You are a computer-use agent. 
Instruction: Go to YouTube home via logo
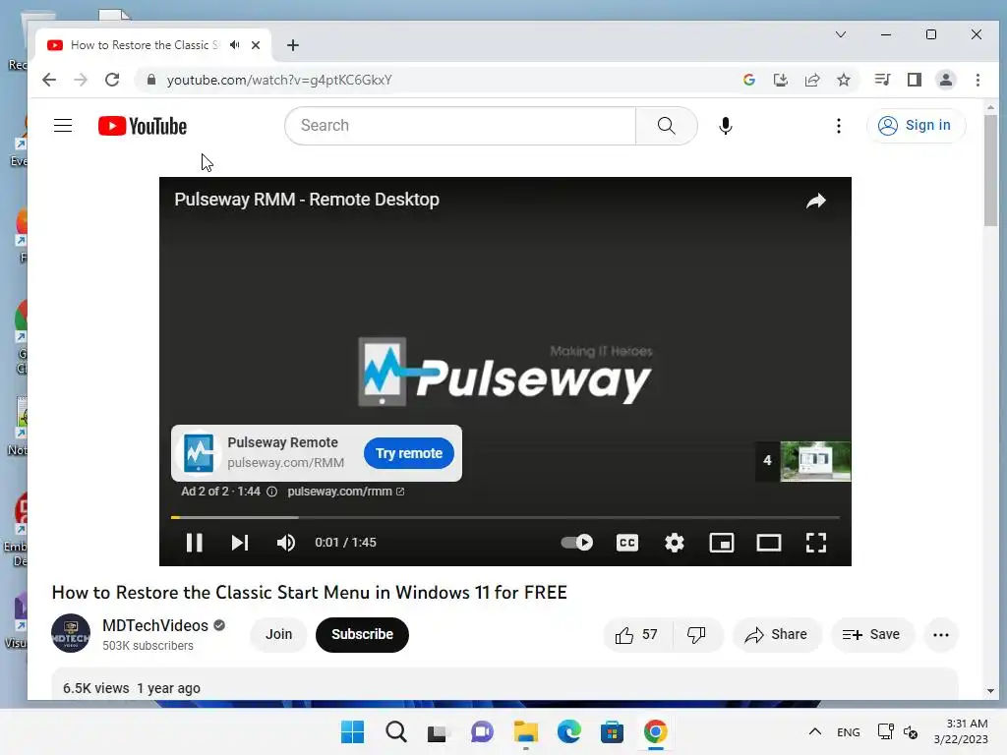[143, 126]
